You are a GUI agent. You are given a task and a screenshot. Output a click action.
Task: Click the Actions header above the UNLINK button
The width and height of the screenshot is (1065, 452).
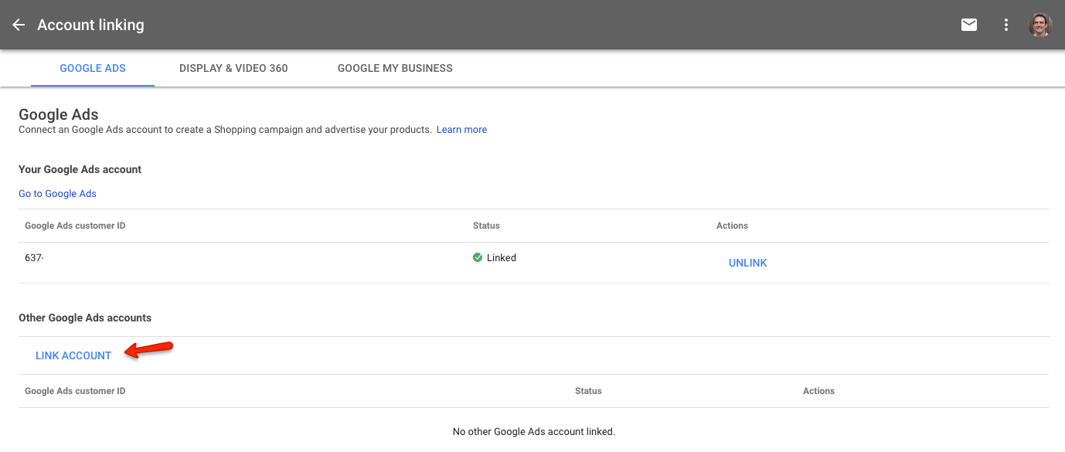click(x=732, y=226)
